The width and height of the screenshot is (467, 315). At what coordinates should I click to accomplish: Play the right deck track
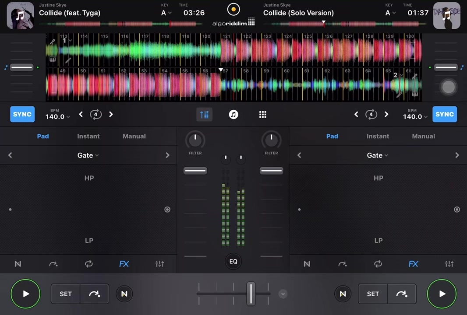[442, 294]
